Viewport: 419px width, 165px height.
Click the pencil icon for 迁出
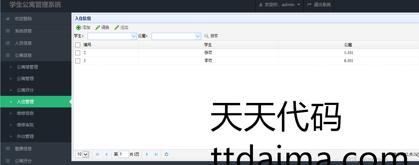[x=117, y=28]
